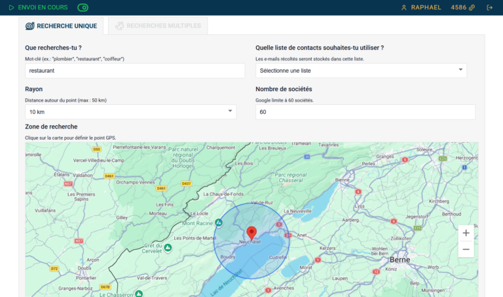
Task: Click La Chaux-de-Fonds label on map
Action: (223, 194)
